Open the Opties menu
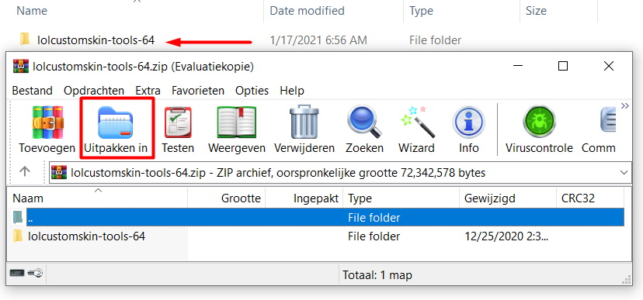Viewport: 643px width, 300px height. pyautogui.click(x=252, y=91)
